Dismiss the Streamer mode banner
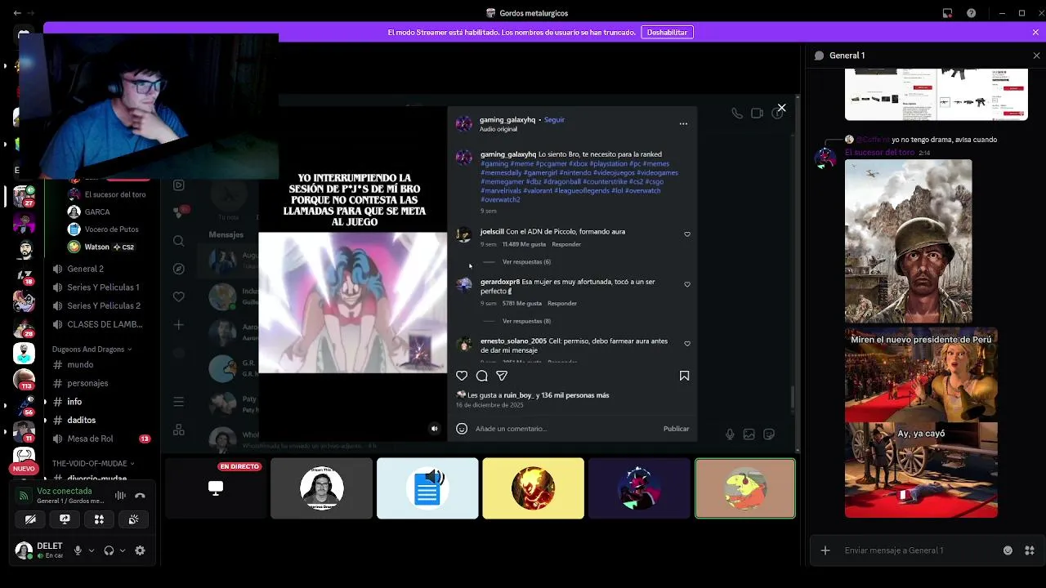The width and height of the screenshot is (1046, 588). (1036, 32)
